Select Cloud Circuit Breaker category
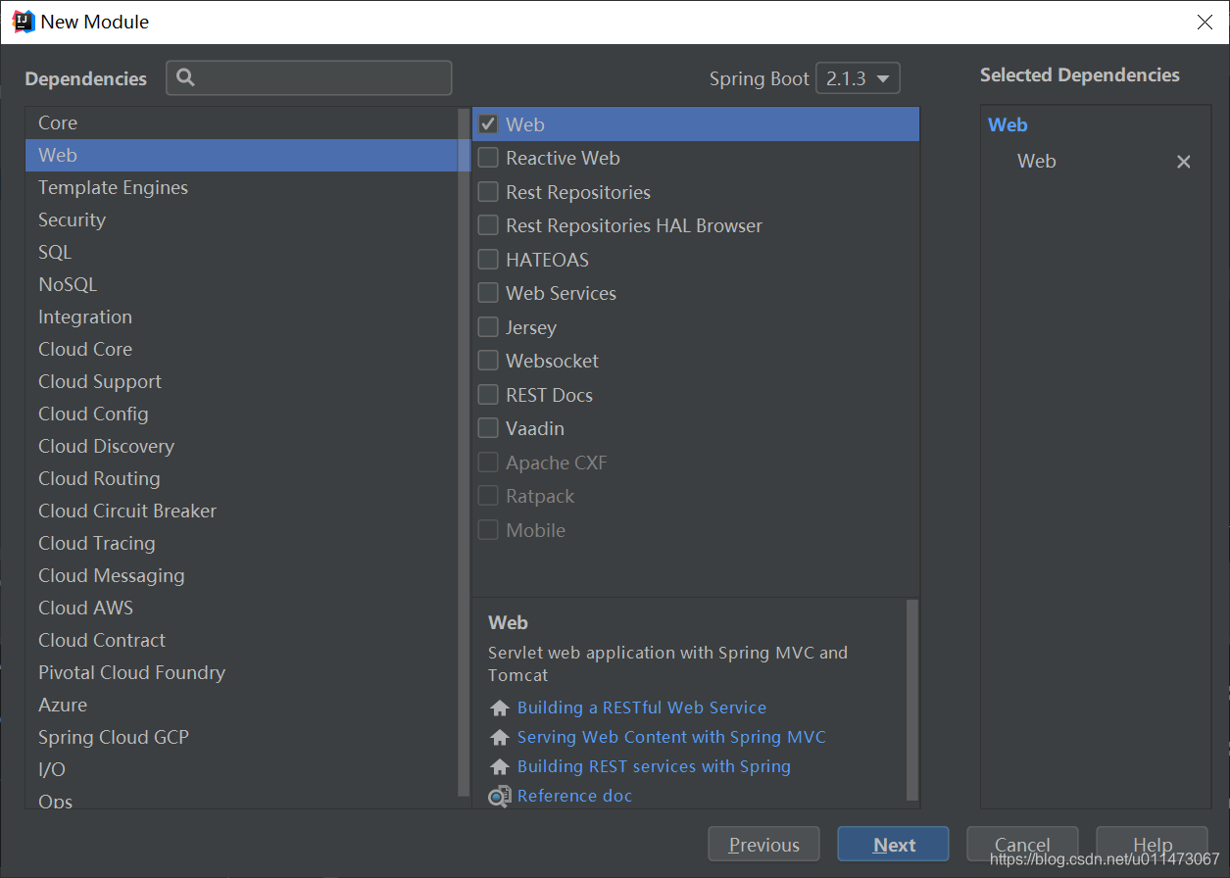The image size is (1230, 878). point(242,511)
